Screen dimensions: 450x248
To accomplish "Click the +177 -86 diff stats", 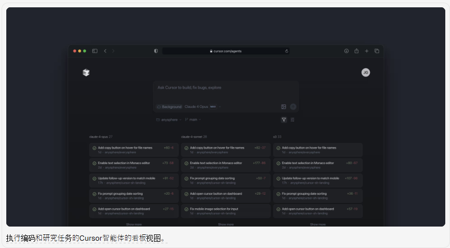I will pos(259,163).
